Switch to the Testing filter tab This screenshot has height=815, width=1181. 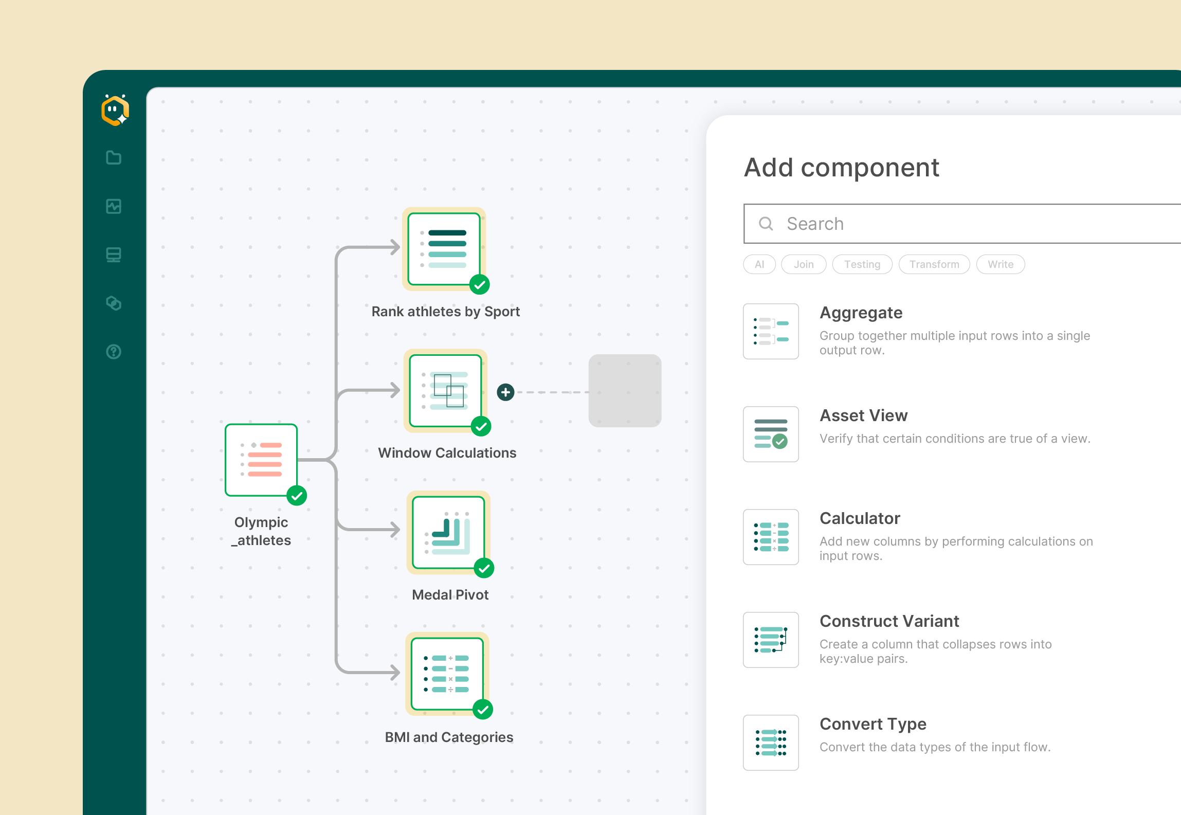(862, 264)
